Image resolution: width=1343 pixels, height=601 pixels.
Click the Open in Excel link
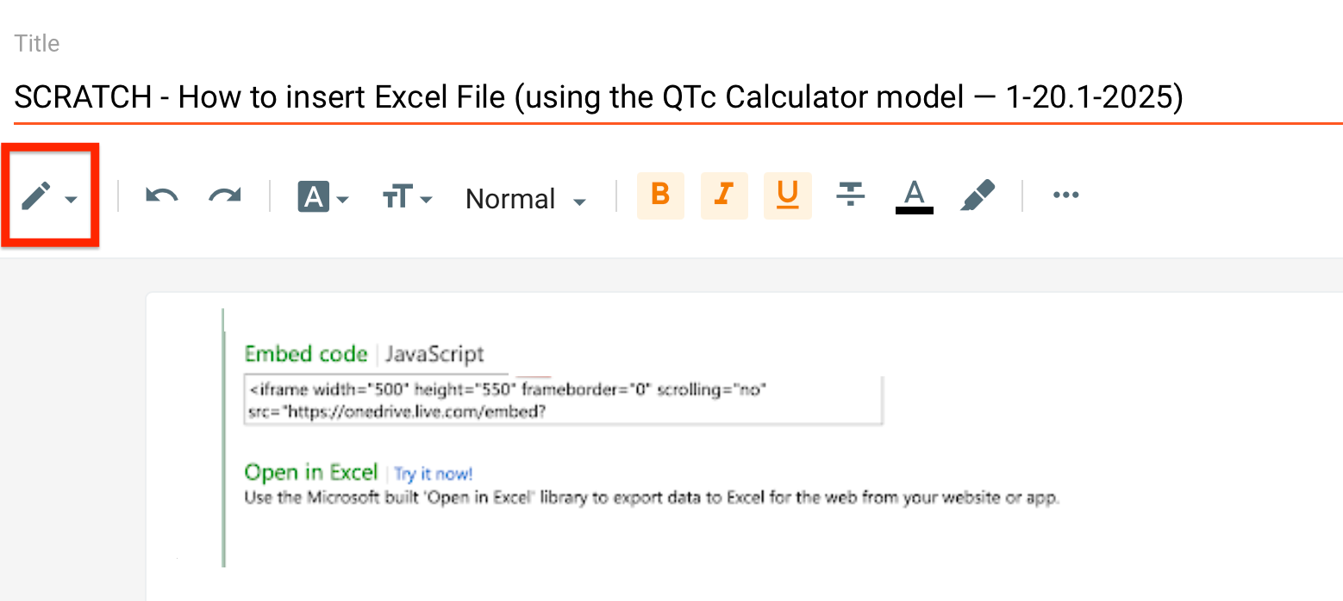(x=311, y=473)
